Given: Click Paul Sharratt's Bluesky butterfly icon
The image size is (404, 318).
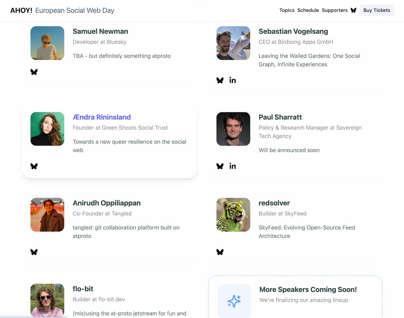Looking at the screenshot, I should coord(220,166).
